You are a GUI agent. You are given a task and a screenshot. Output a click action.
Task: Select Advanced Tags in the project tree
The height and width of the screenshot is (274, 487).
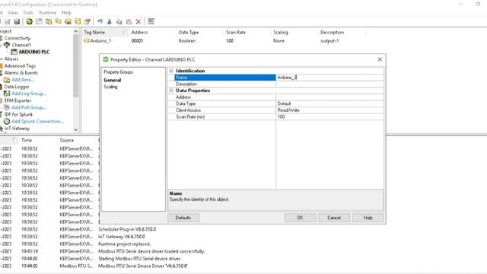click(x=20, y=66)
